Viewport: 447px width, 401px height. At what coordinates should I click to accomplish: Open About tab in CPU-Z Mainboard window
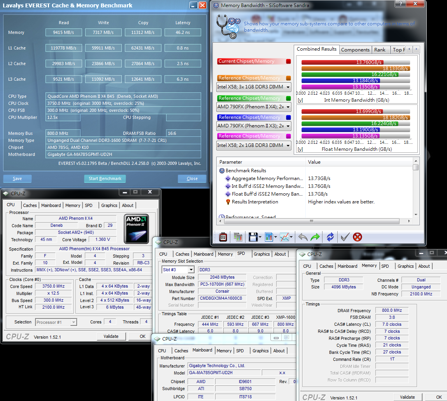[279, 351]
